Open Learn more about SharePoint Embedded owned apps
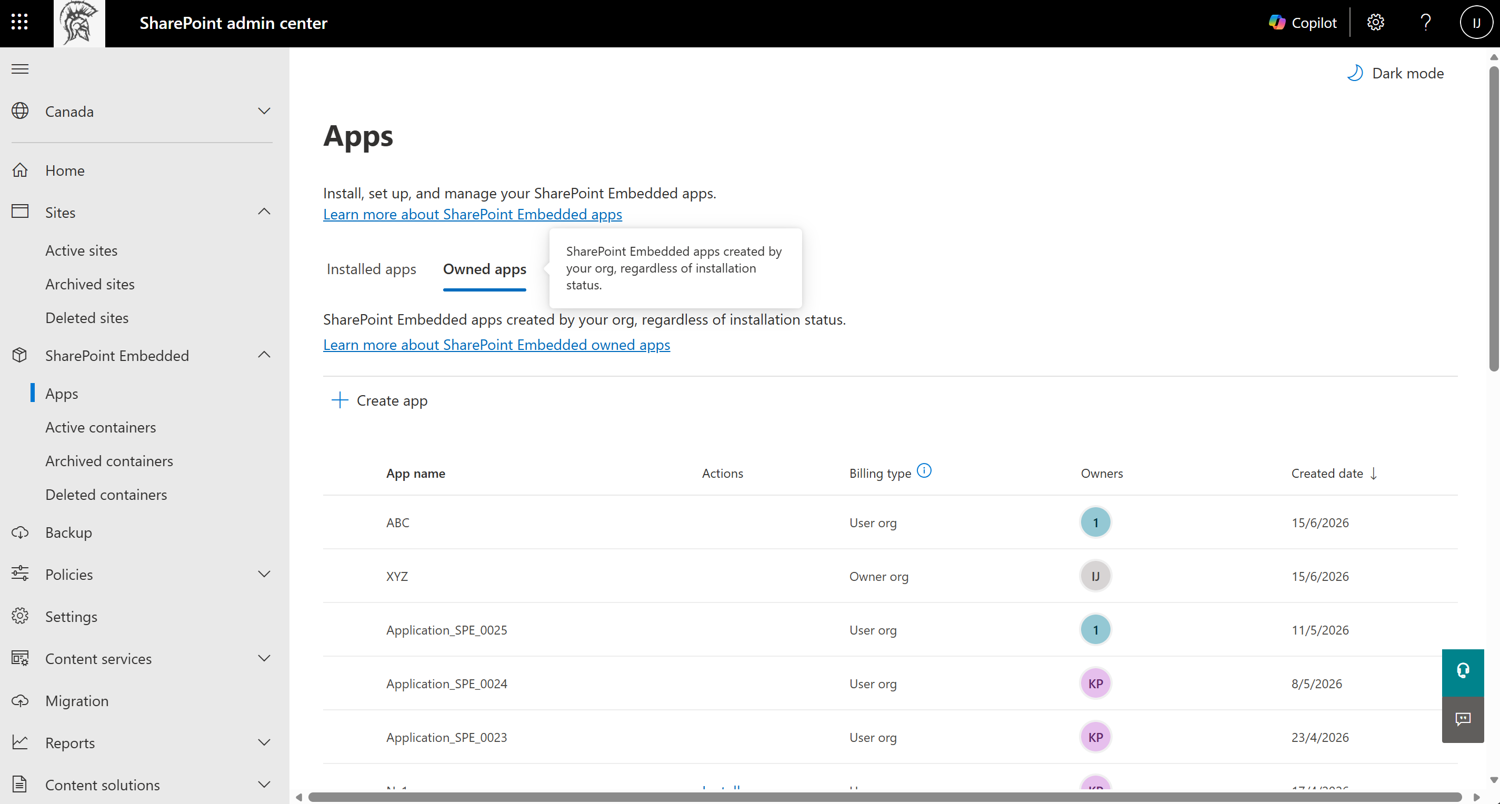1500x804 pixels. (x=497, y=345)
